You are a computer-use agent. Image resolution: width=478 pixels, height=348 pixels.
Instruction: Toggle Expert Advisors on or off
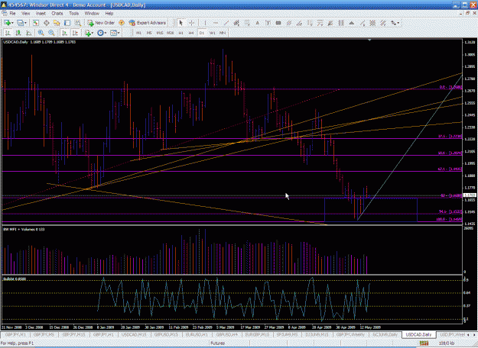point(148,23)
